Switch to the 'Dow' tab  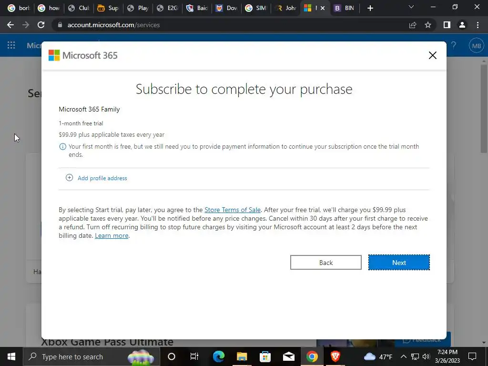pos(226,8)
